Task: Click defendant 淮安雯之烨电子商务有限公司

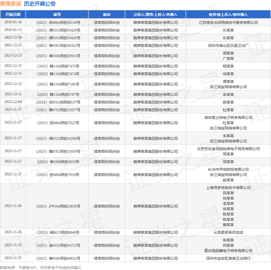Action: pyautogui.click(x=228, y=118)
